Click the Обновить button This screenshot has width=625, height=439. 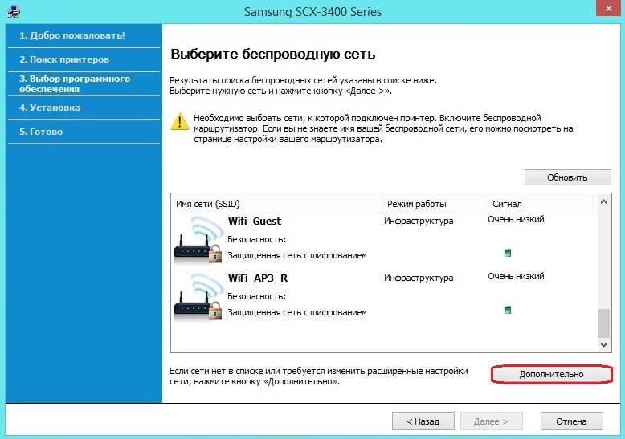pyautogui.click(x=568, y=177)
